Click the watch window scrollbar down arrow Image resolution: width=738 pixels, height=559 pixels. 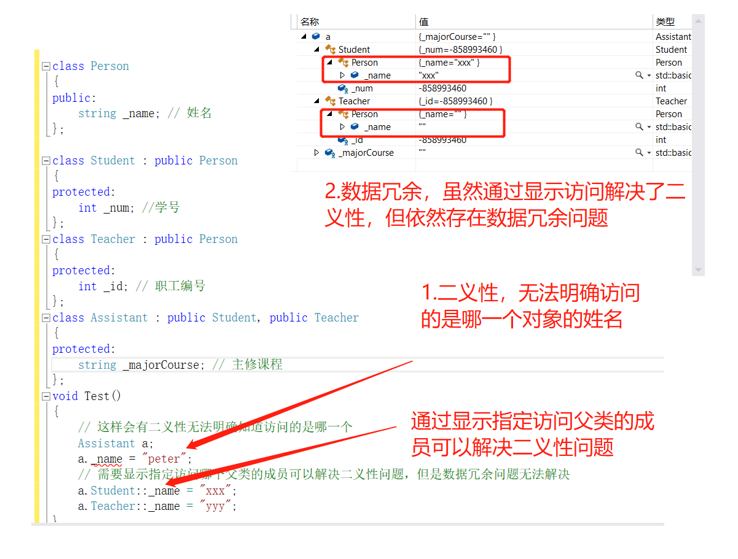(698, 269)
